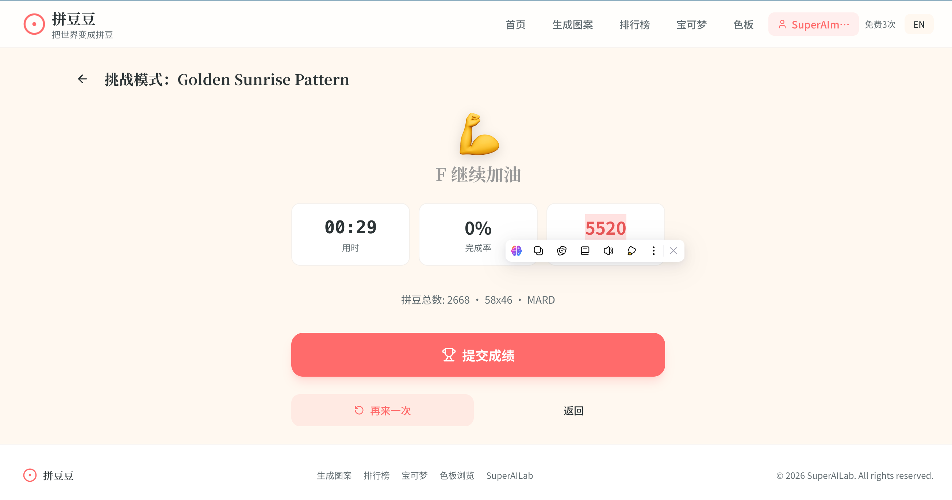Viewport: 952px width, 500px height.
Task: Open more options three-dot menu
Action: coord(654,251)
